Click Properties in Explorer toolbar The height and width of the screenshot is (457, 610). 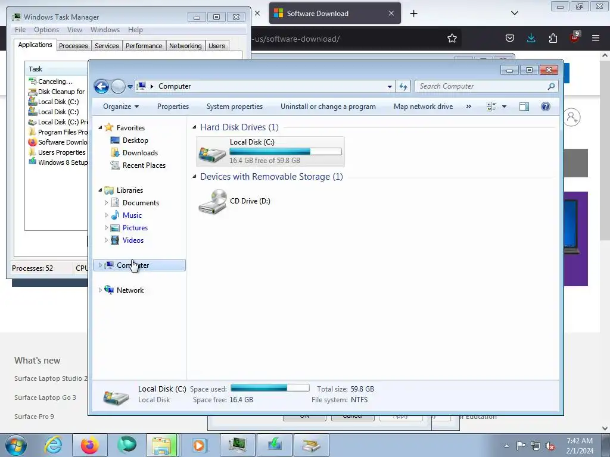[x=173, y=107]
